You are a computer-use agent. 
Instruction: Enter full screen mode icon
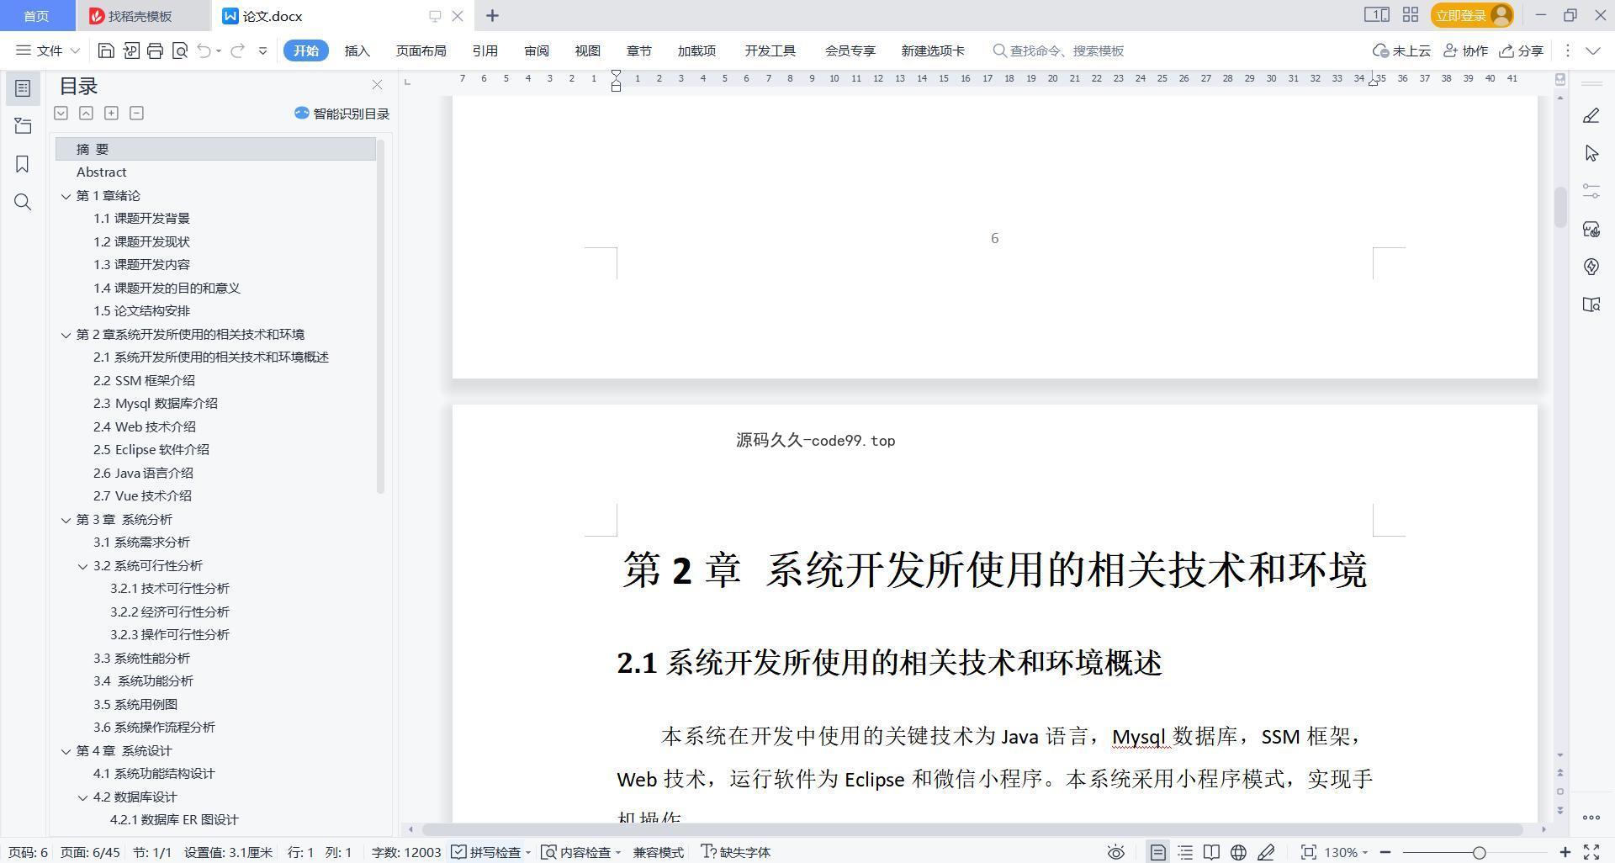point(1591,852)
